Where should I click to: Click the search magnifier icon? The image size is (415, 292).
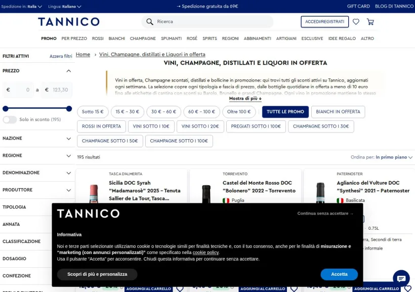[149, 22]
